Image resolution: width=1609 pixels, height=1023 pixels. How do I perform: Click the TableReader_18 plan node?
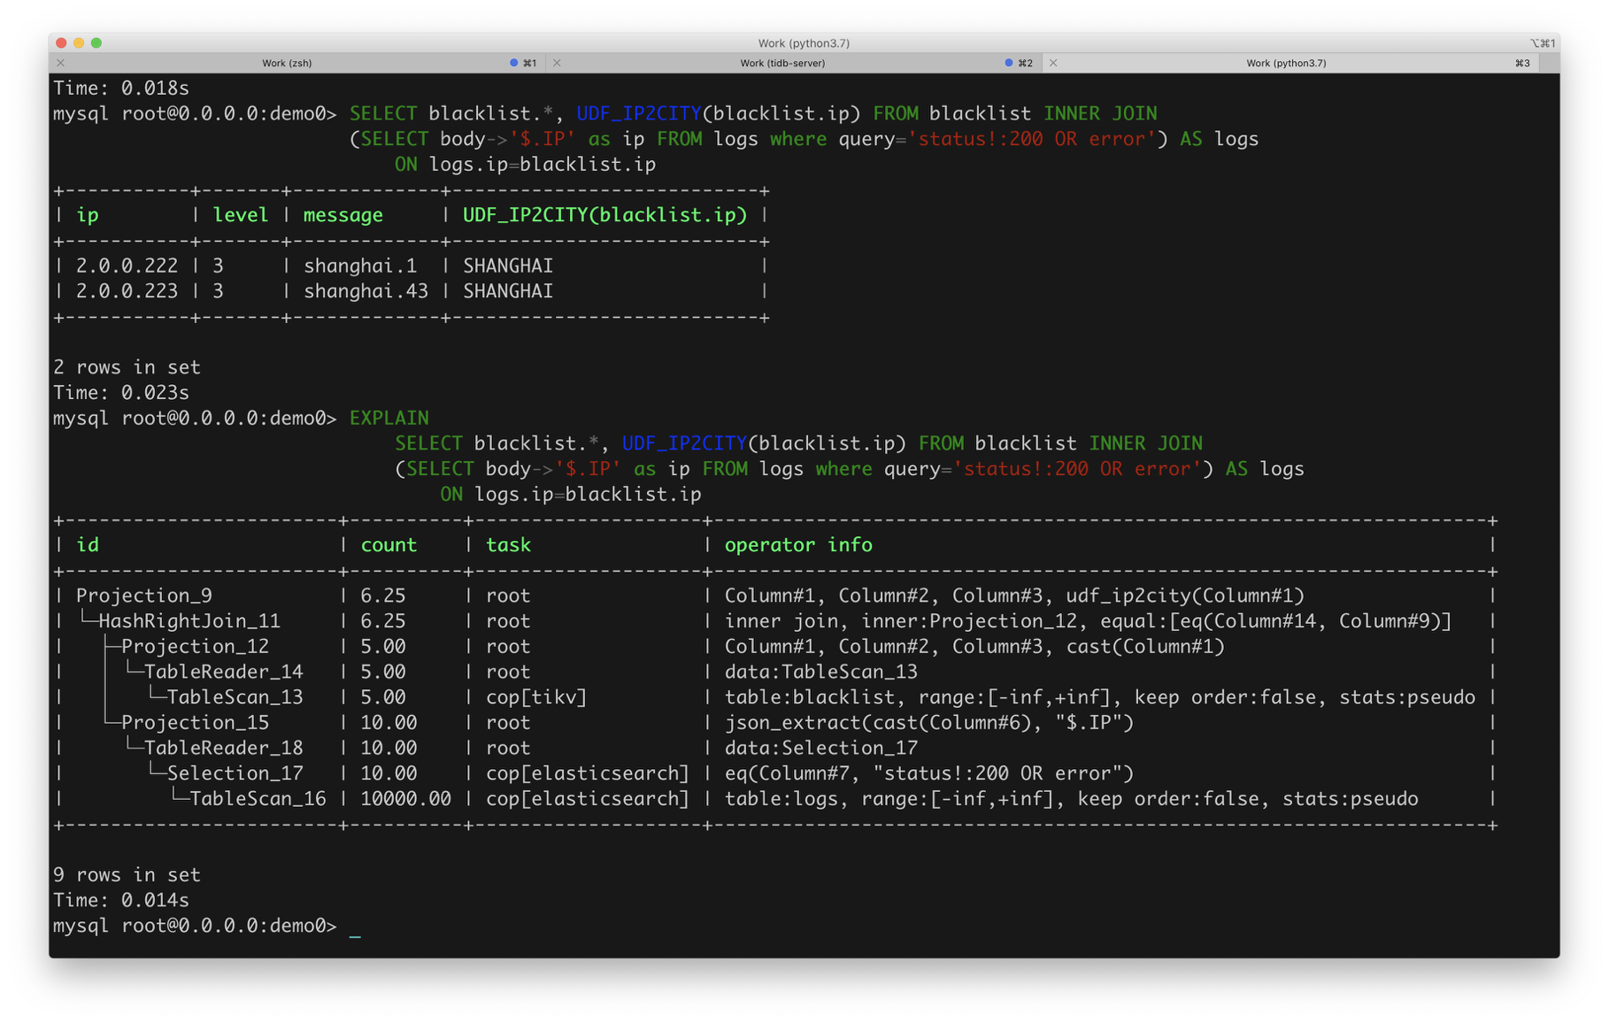pos(224,748)
